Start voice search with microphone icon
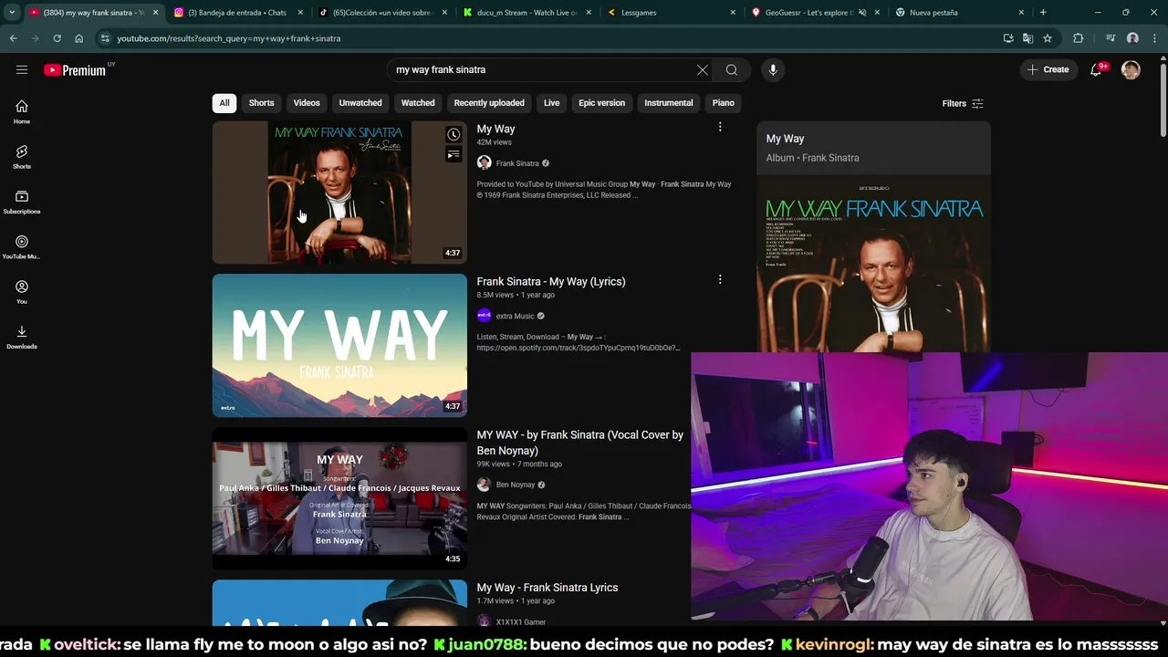This screenshot has width=1168, height=657. (773, 70)
